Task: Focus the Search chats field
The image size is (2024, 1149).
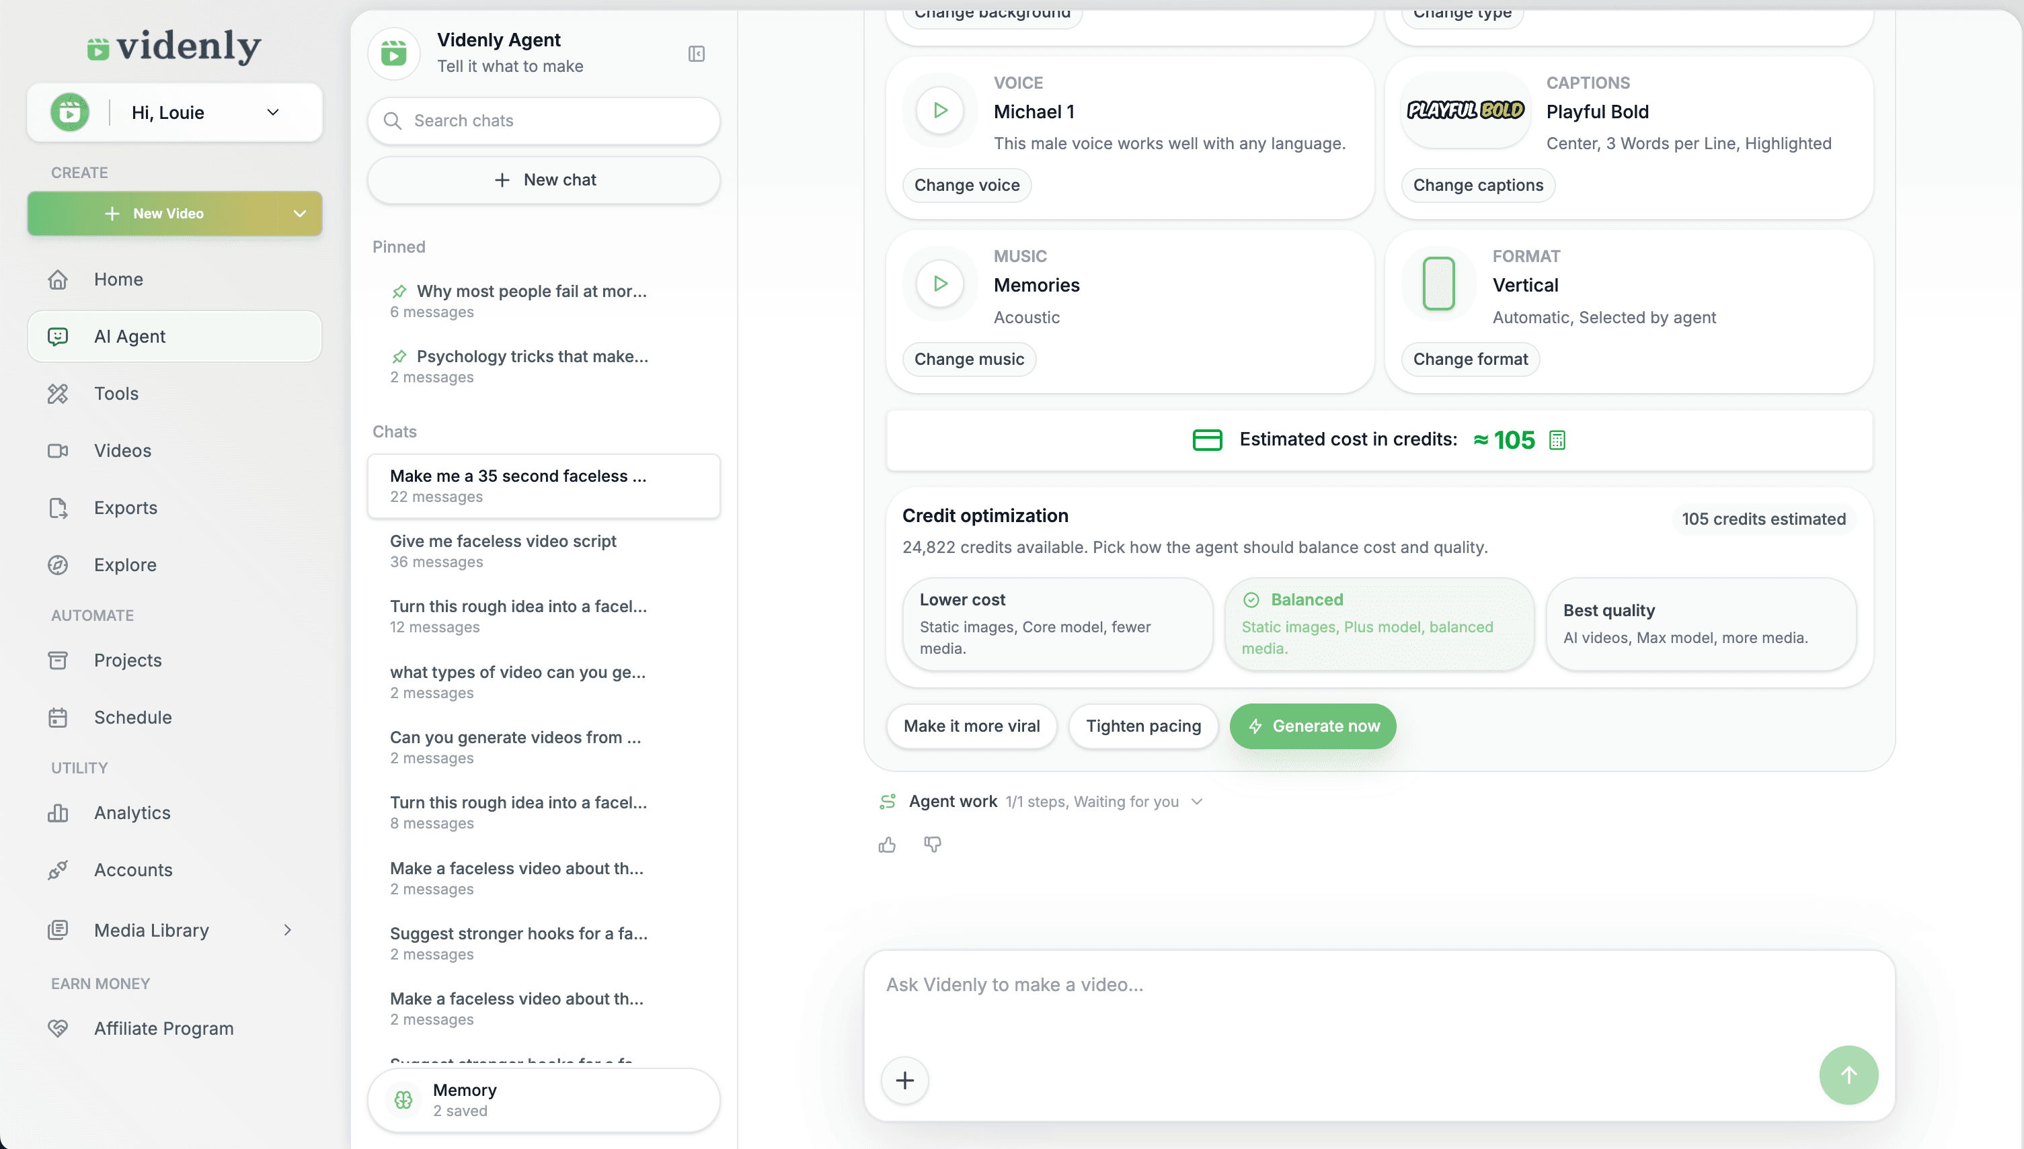Action: 543,121
